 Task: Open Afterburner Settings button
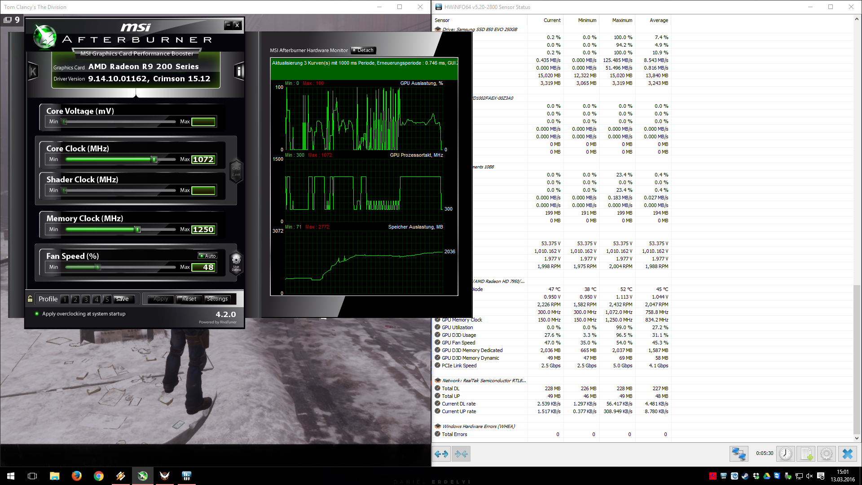(x=217, y=299)
